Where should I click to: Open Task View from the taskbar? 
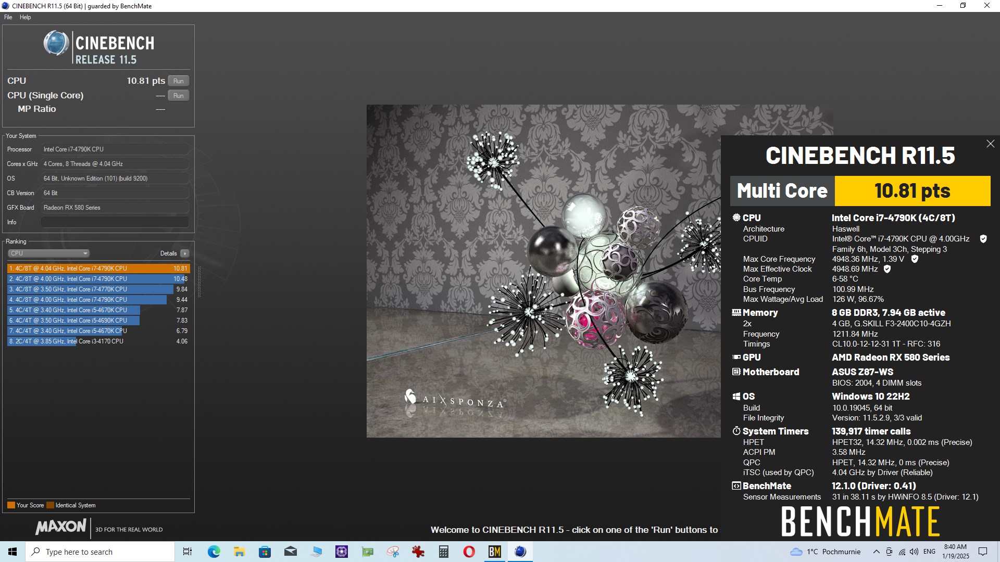click(187, 552)
